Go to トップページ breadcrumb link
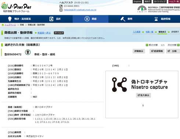Screen dimensions: 180x139 tap(10, 25)
